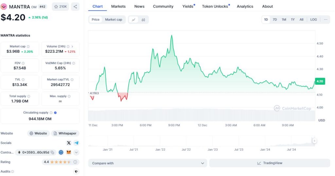Image resolution: width=335 pixels, height=176 pixels.
Task: Expand more contracts chevron
Action: click(x=76, y=153)
